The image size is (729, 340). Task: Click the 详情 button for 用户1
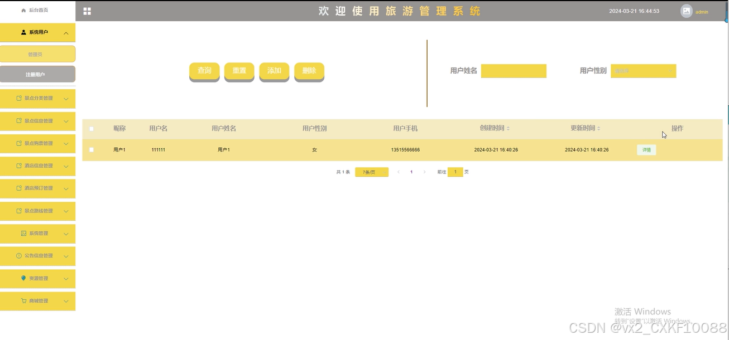[646, 150]
